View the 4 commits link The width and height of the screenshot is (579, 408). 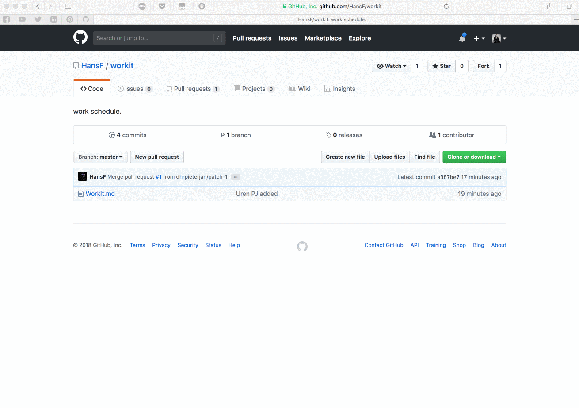tap(127, 135)
